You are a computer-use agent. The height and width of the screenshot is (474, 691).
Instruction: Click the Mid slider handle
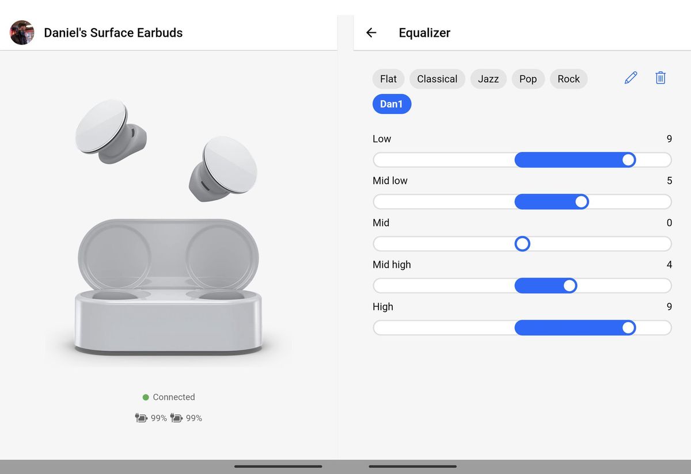pos(522,244)
